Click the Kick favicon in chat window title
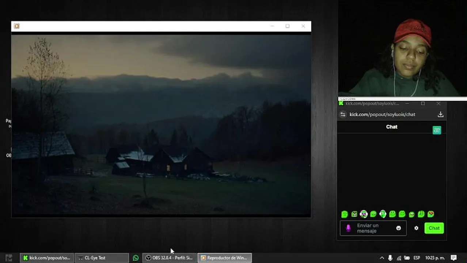 click(x=341, y=103)
